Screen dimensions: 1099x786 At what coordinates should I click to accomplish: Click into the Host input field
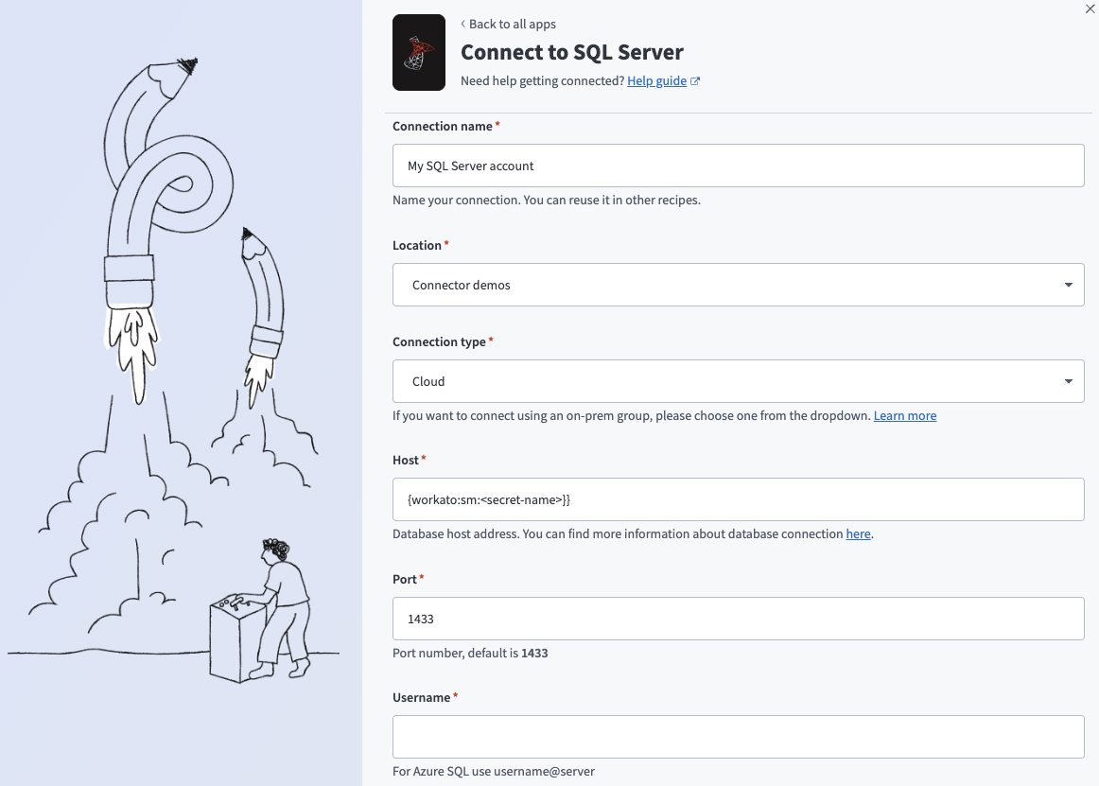coord(738,498)
